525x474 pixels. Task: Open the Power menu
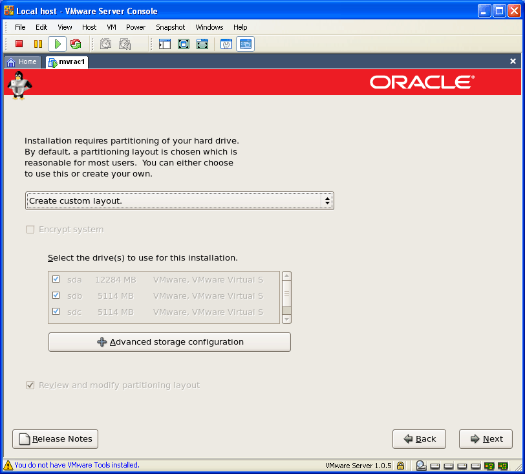coord(136,27)
